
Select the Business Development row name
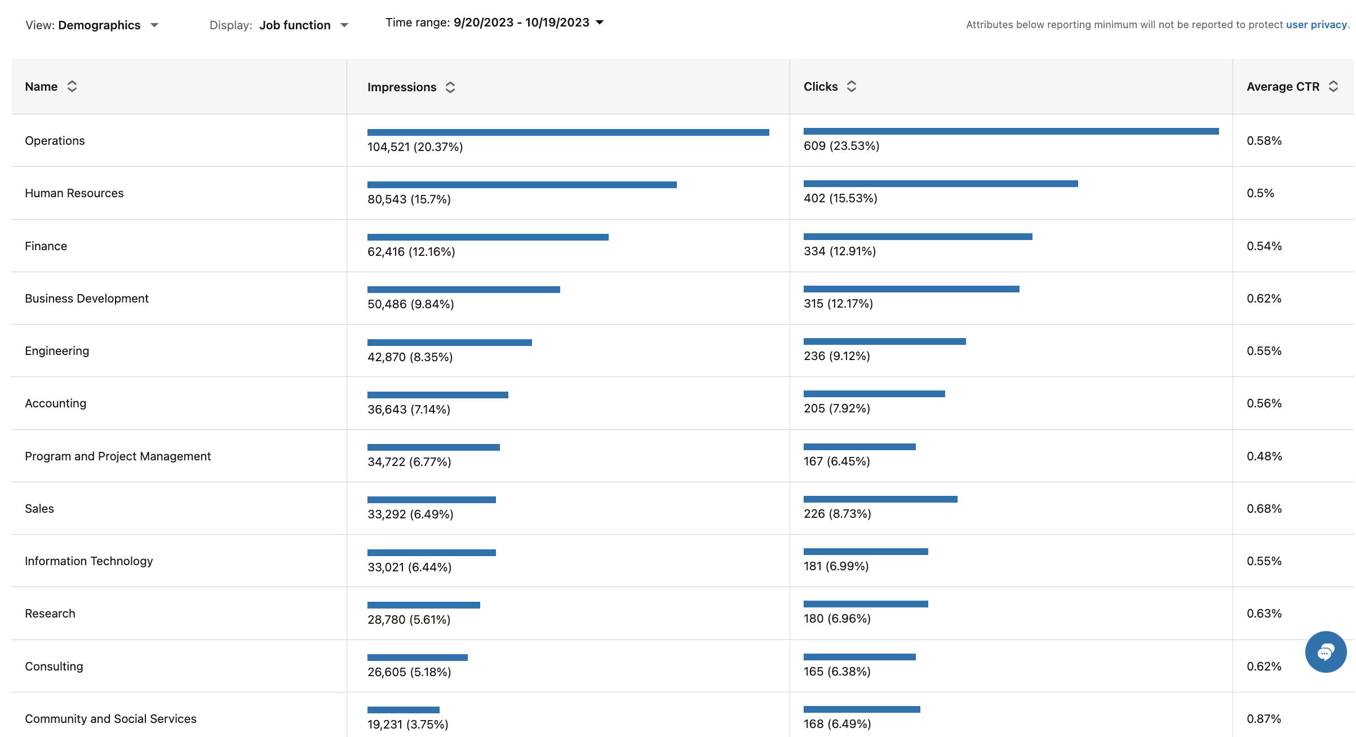87,299
